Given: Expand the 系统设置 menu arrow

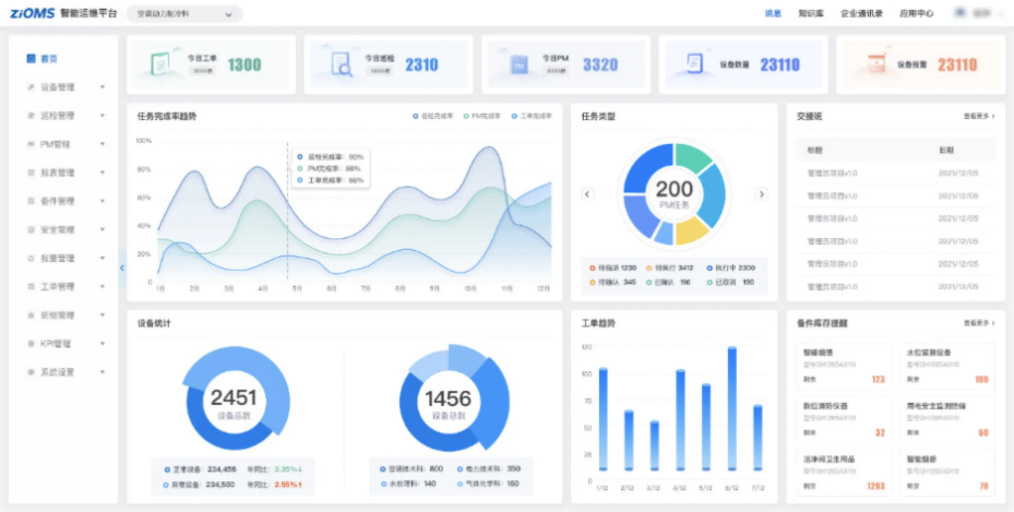Looking at the screenshot, I should pos(103,372).
